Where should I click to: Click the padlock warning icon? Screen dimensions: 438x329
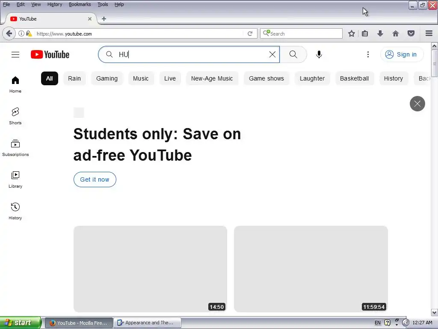(29, 33)
